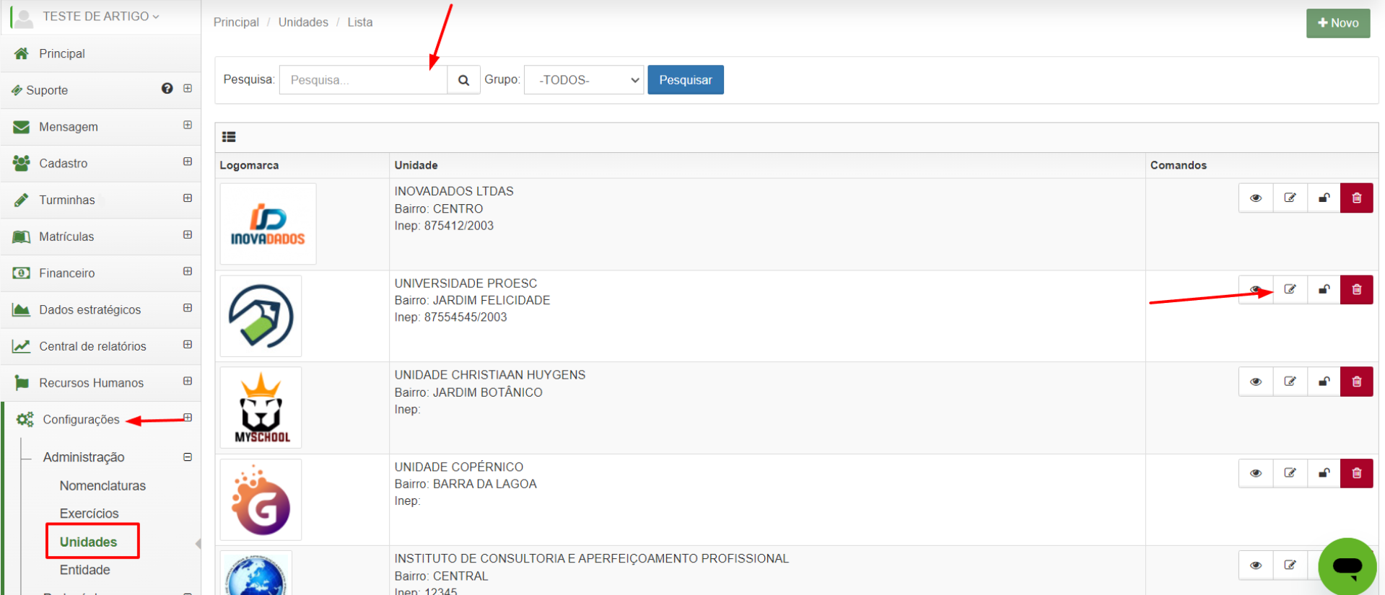The height and width of the screenshot is (595, 1385).
Task: Expand the Cadastro menu
Action: (x=188, y=162)
